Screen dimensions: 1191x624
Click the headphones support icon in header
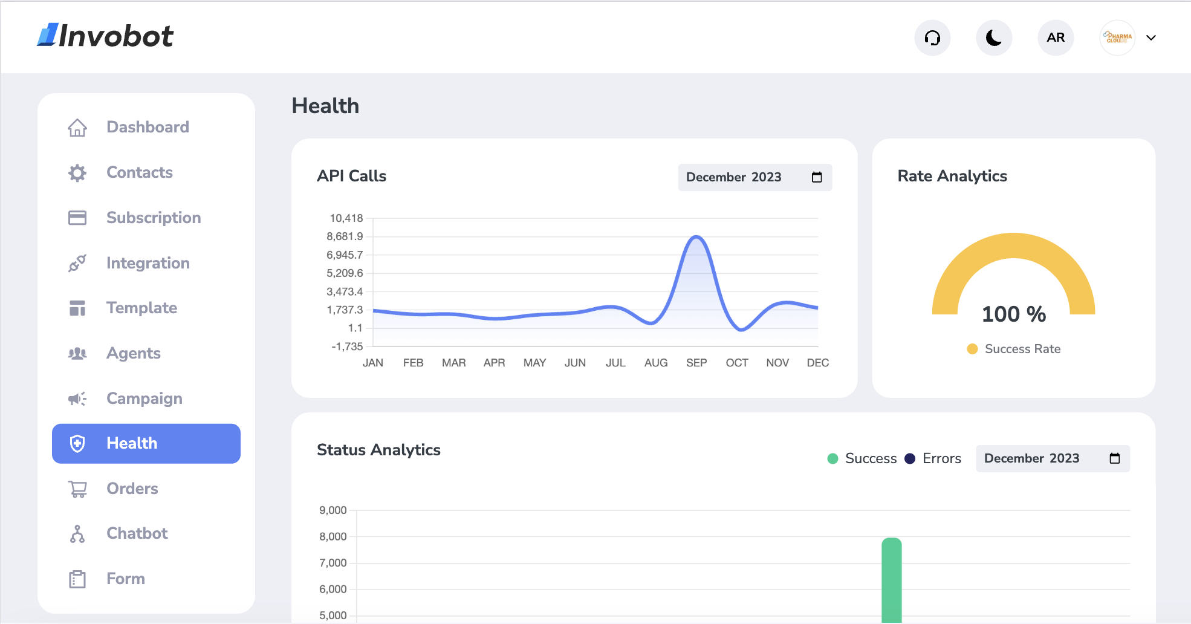[x=932, y=37]
